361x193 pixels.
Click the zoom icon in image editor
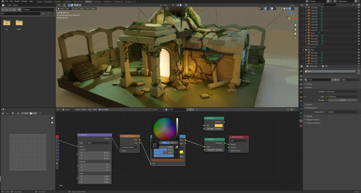tap(52, 118)
